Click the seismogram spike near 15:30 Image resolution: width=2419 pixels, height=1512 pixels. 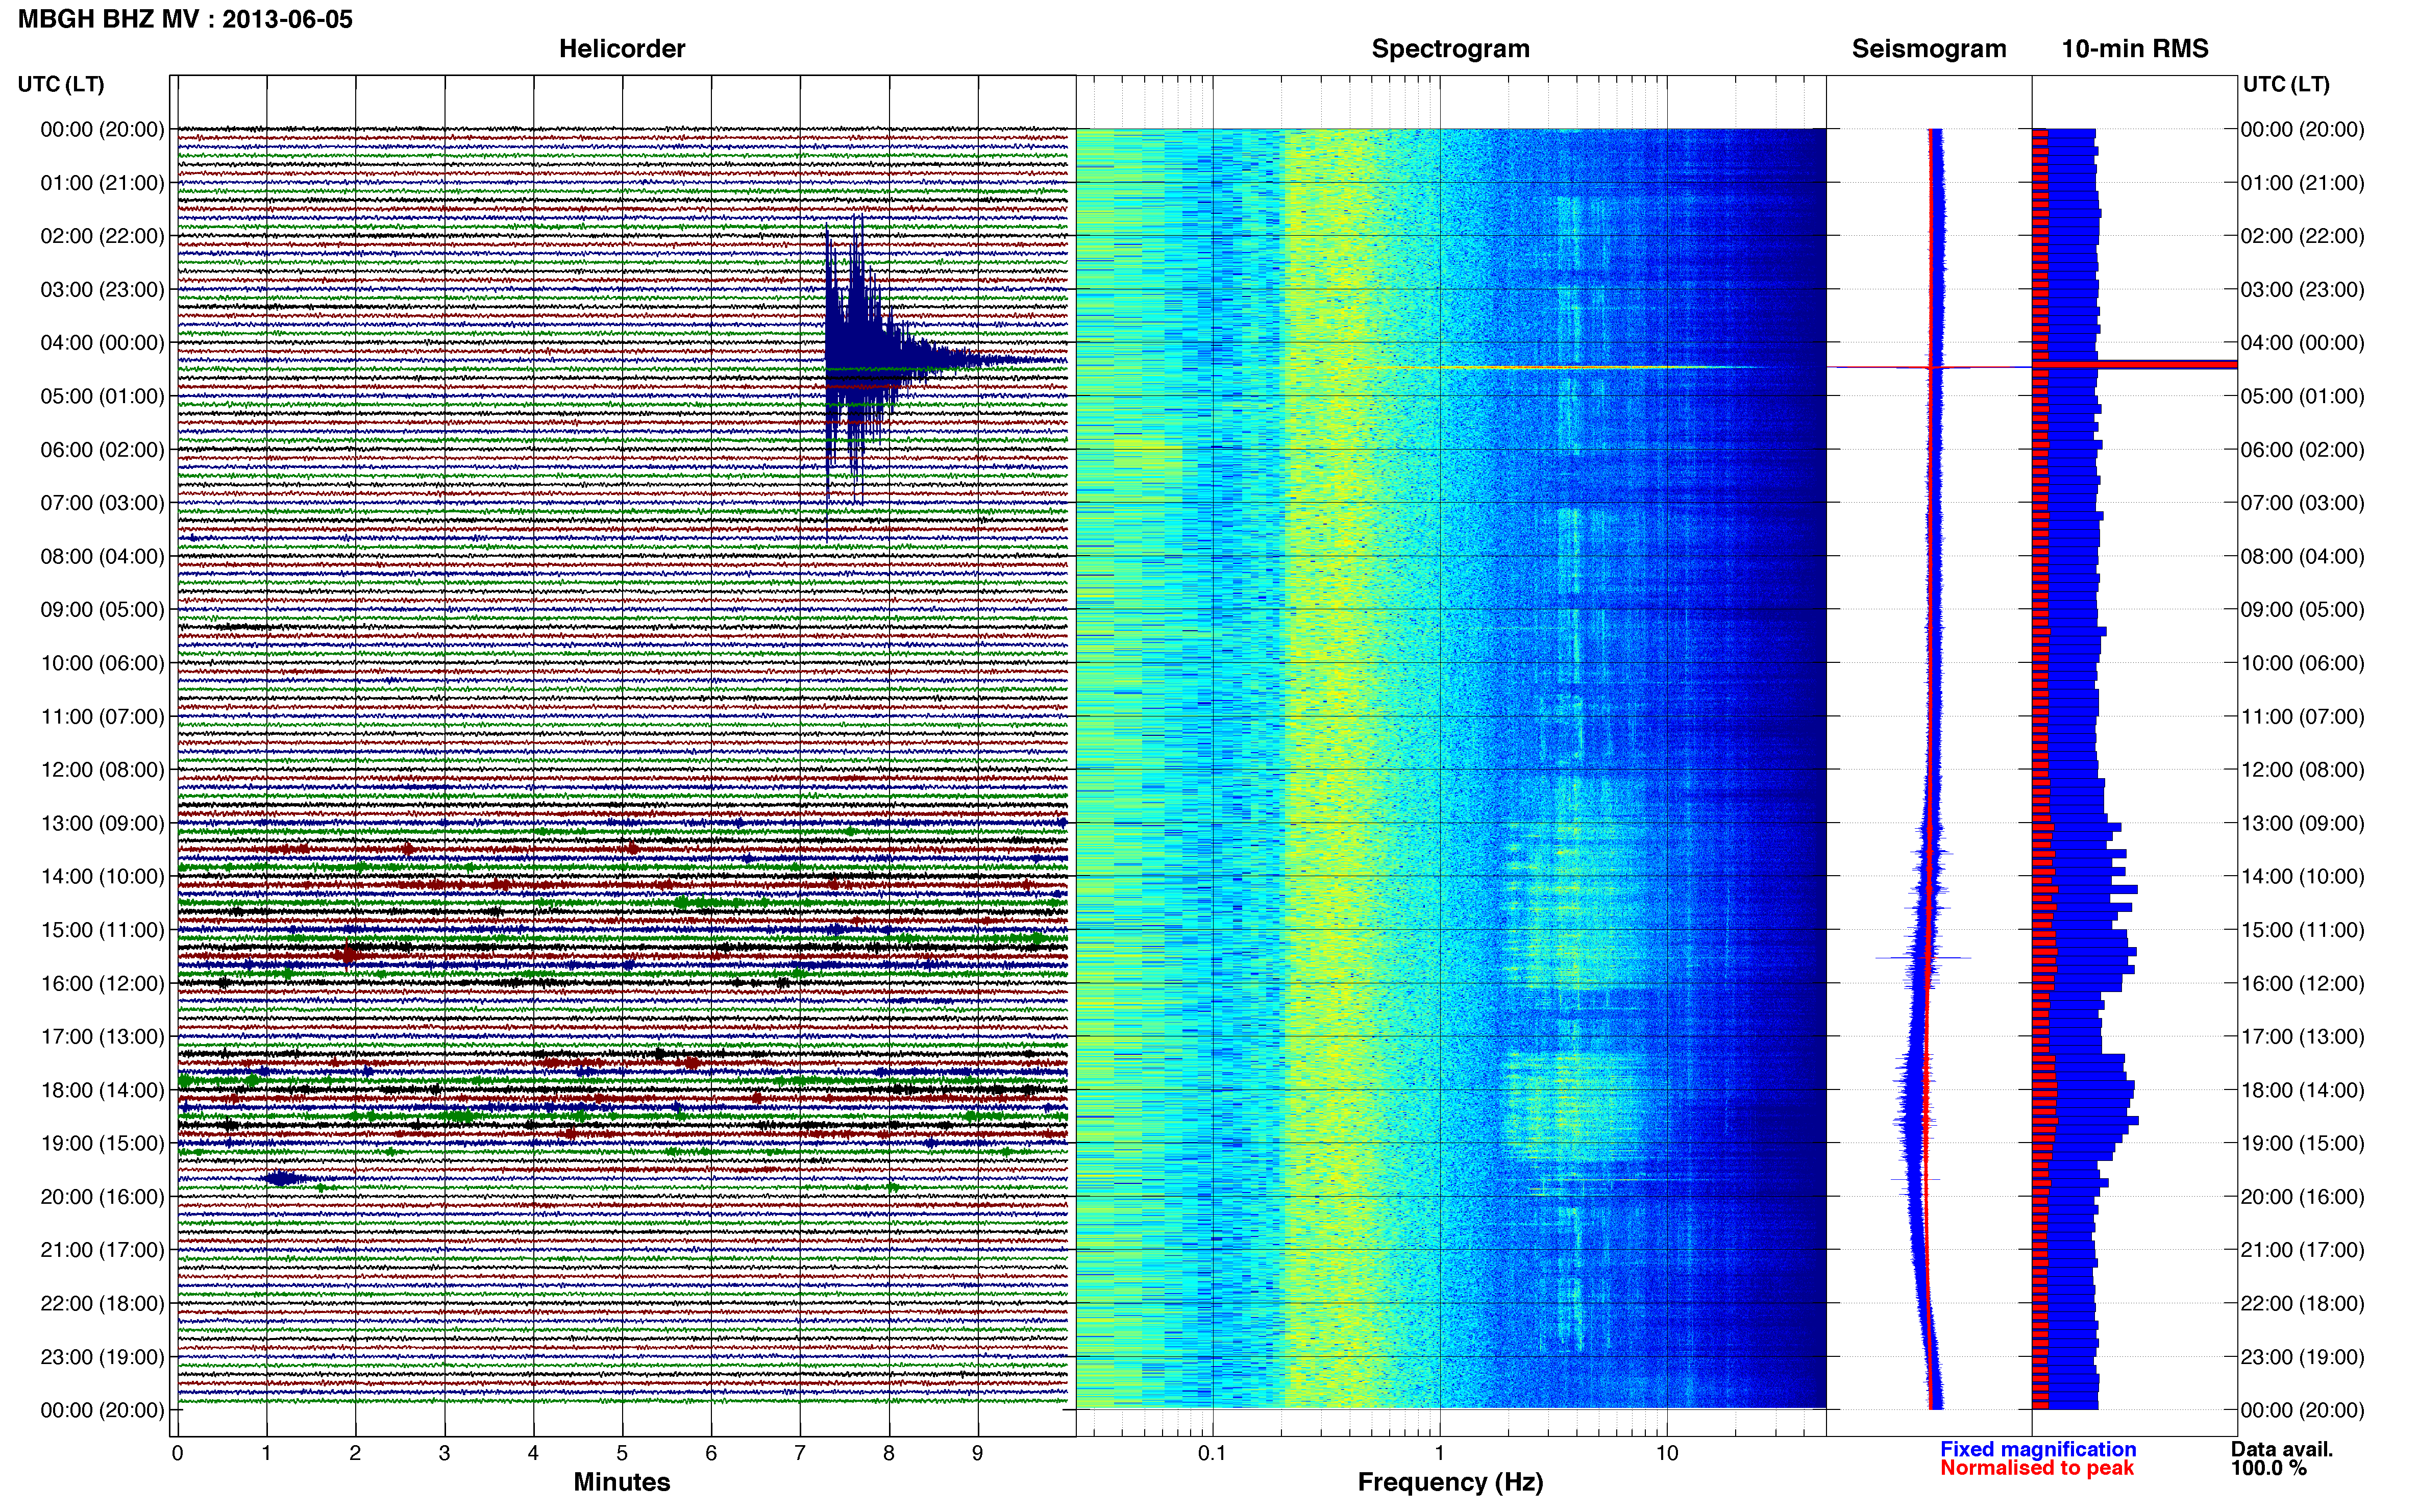coord(1922,958)
